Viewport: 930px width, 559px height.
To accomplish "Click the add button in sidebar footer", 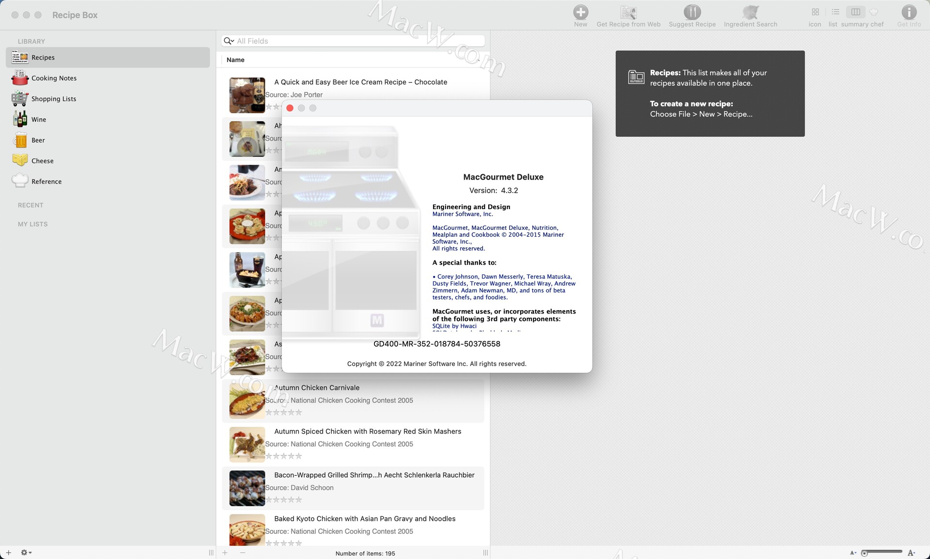I will pyautogui.click(x=8, y=553).
